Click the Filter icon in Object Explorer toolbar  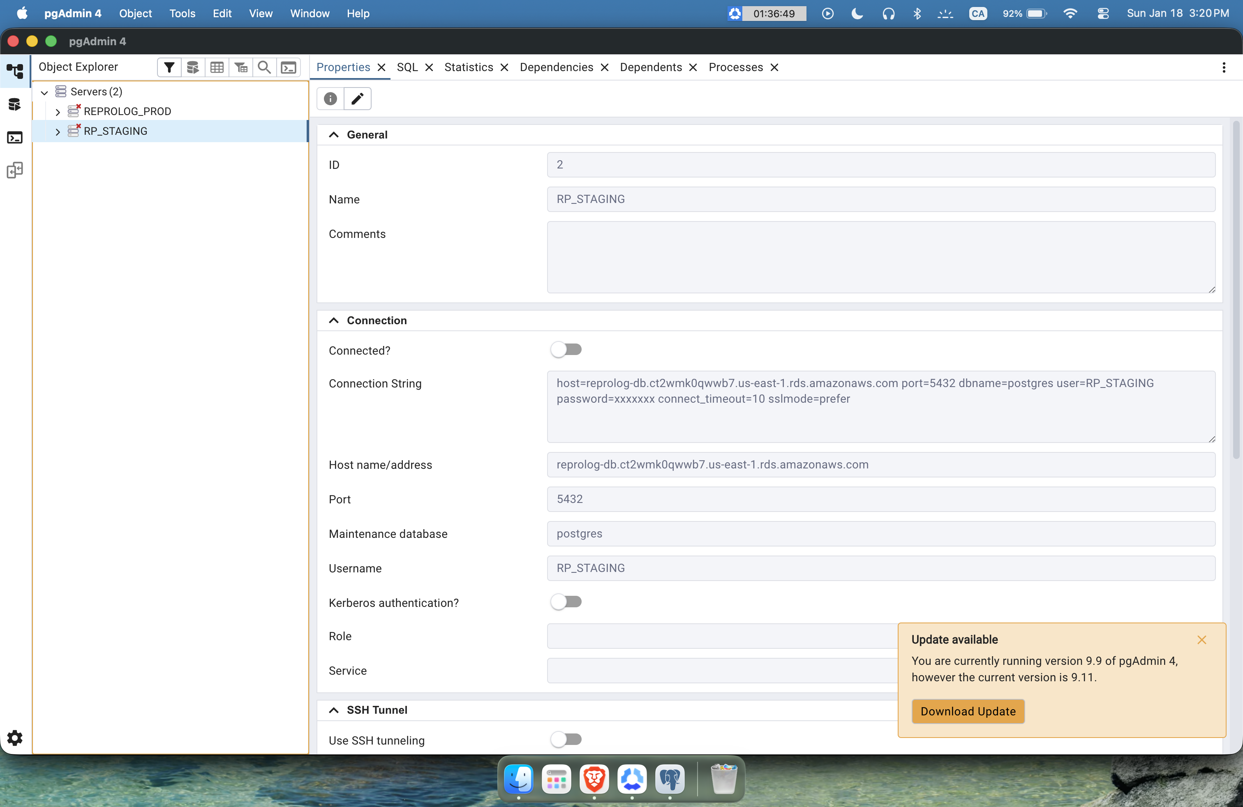pos(169,67)
